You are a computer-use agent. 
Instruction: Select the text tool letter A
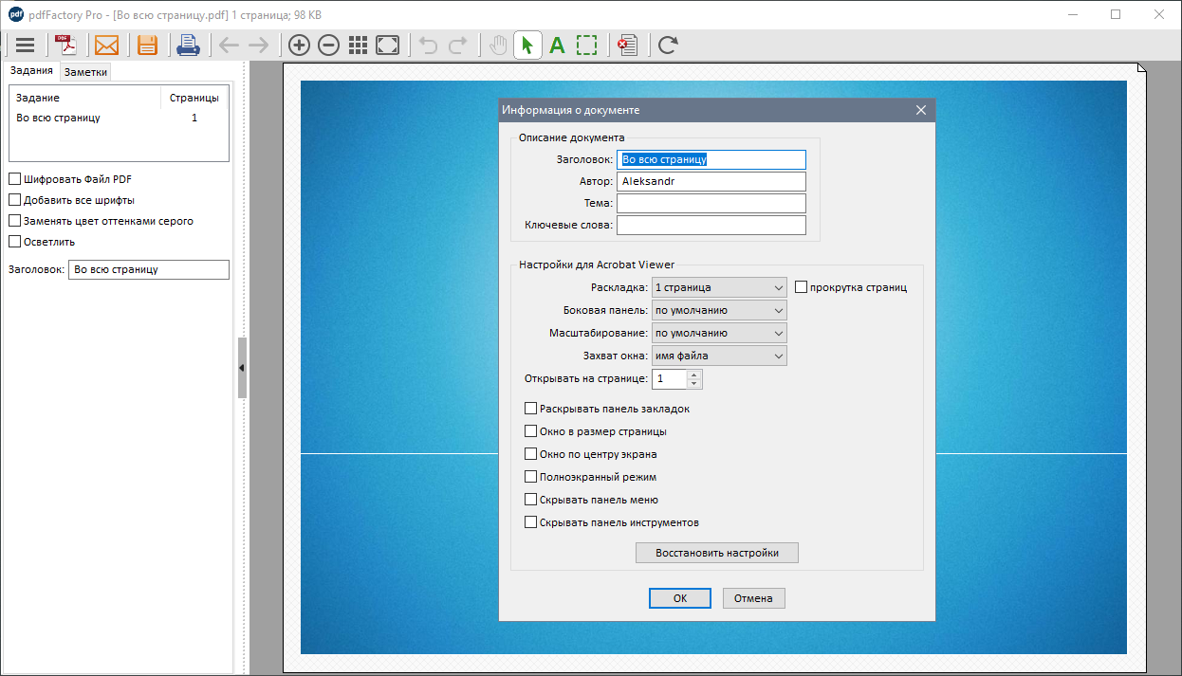coord(557,45)
